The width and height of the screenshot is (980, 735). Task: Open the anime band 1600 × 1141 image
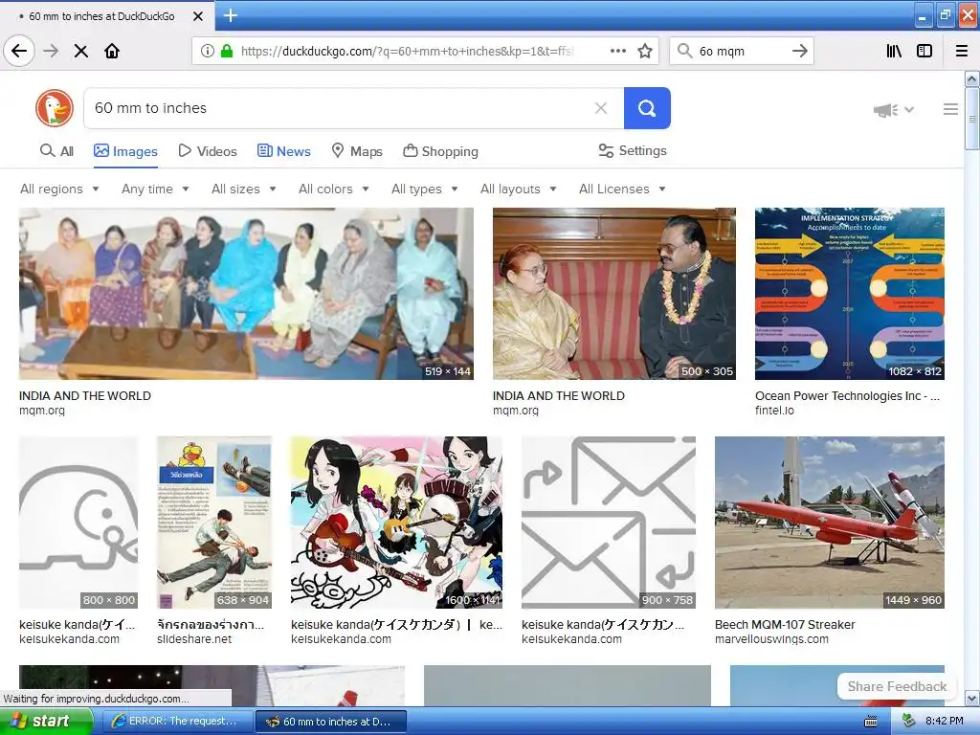pos(396,523)
